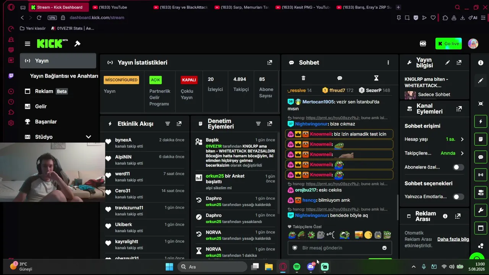Open the Opera extensions puzzle icon

445,18
